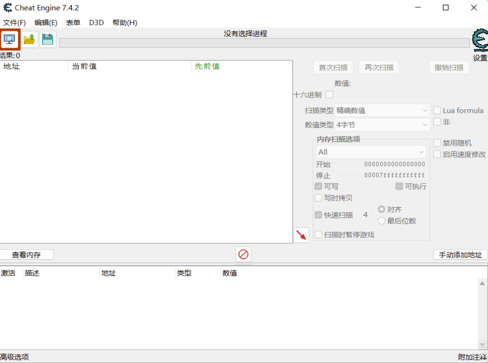Image resolution: width=488 pixels, height=363 pixels.
Task: Enable the 扫描时暂停游戏 checkbox
Action: click(x=318, y=235)
